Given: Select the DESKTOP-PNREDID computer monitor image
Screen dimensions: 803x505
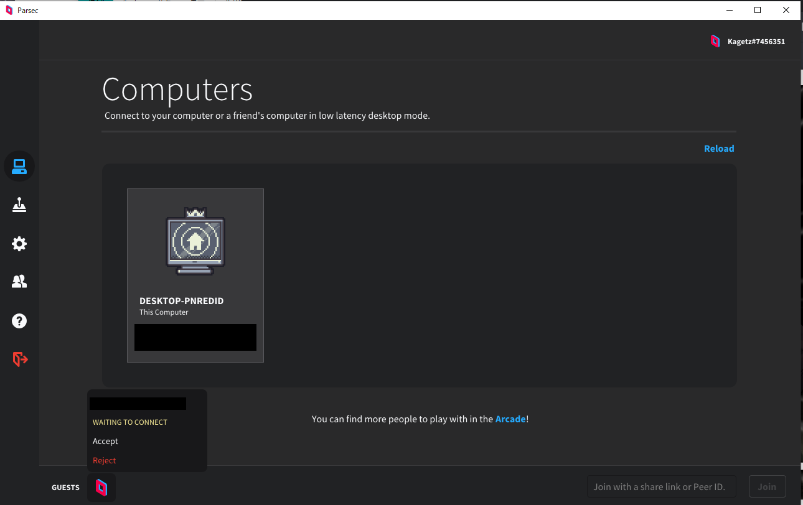Looking at the screenshot, I should (195, 241).
